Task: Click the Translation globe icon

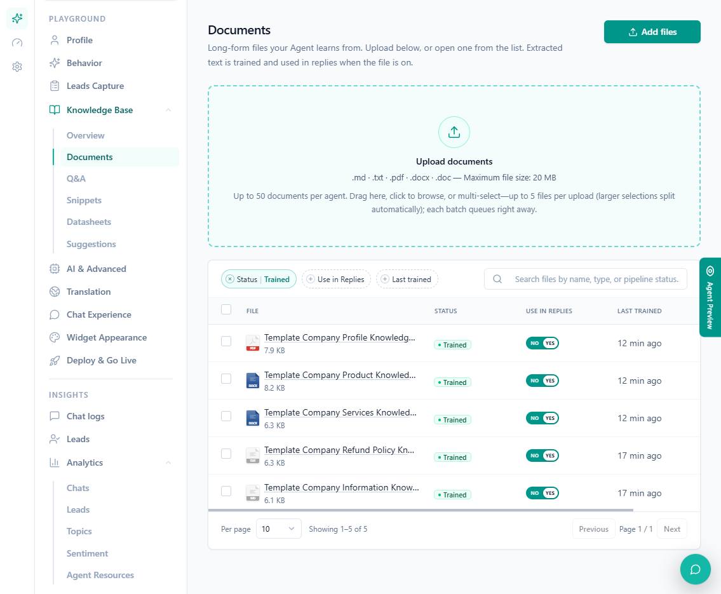Action: click(55, 292)
